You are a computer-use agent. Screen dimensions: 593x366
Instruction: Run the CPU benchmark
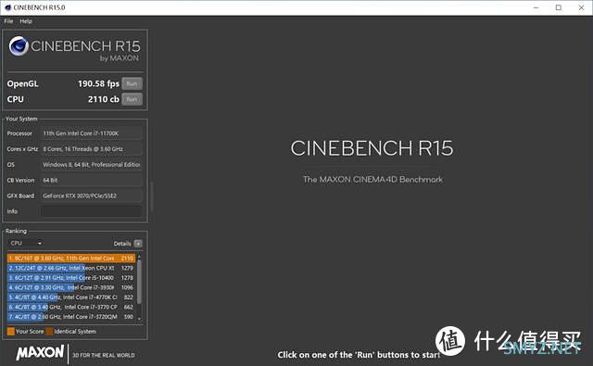tap(132, 99)
